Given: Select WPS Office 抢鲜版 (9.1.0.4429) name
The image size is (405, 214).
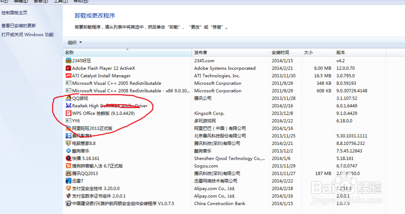Looking at the screenshot, I should 103,113.
